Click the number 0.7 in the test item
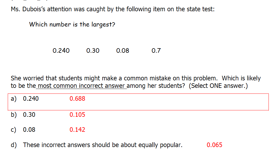Viewport: 280px width, 165px height. [x=156, y=51]
